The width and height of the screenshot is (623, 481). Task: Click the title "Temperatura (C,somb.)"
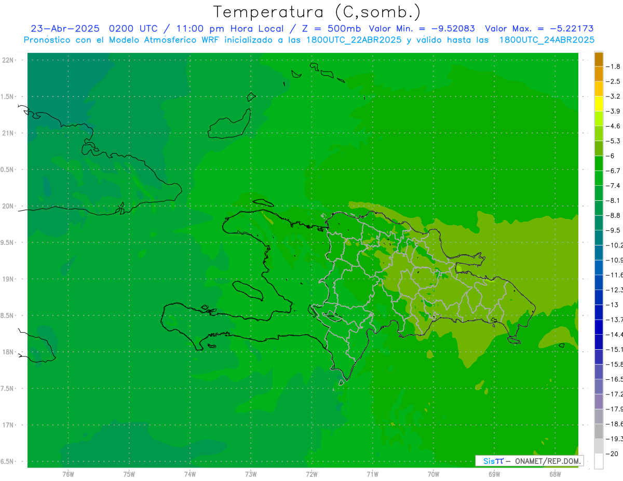point(317,12)
